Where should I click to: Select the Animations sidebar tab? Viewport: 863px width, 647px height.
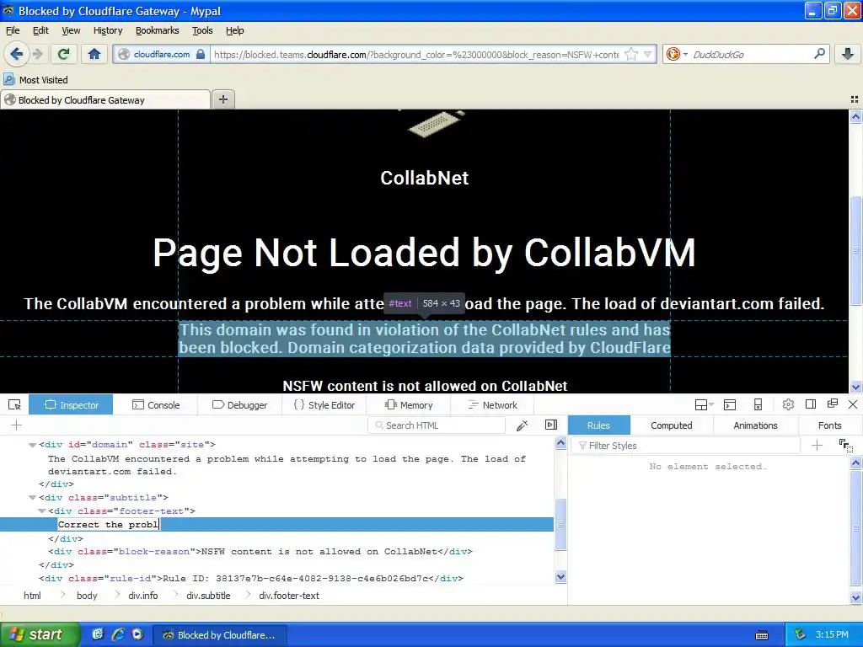point(755,425)
